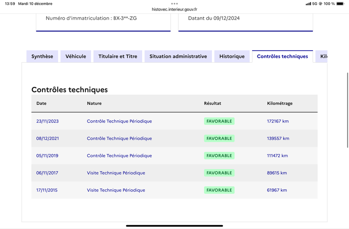Screen dimensions: 349x229
Task: Tap the 100 % battery percentage
Action: (329, 3)
